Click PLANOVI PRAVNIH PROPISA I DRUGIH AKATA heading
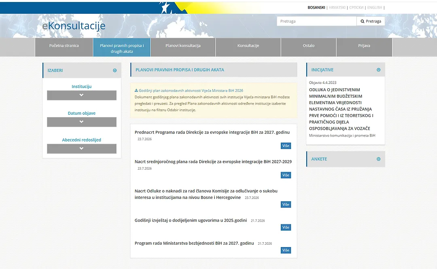 pos(180,70)
